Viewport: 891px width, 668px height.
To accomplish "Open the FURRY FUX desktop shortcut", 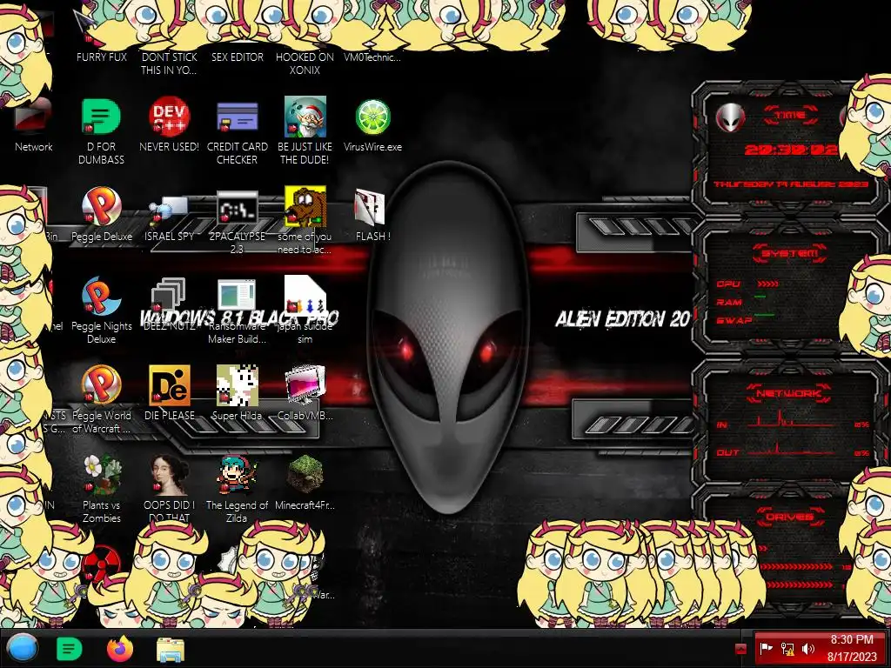I will tap(101, 57).
